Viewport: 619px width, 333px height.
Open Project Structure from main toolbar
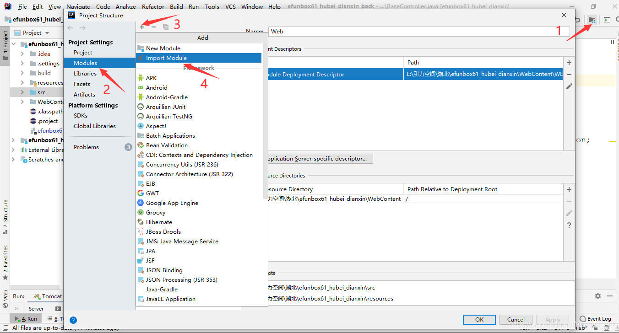[x=592, y=20]
